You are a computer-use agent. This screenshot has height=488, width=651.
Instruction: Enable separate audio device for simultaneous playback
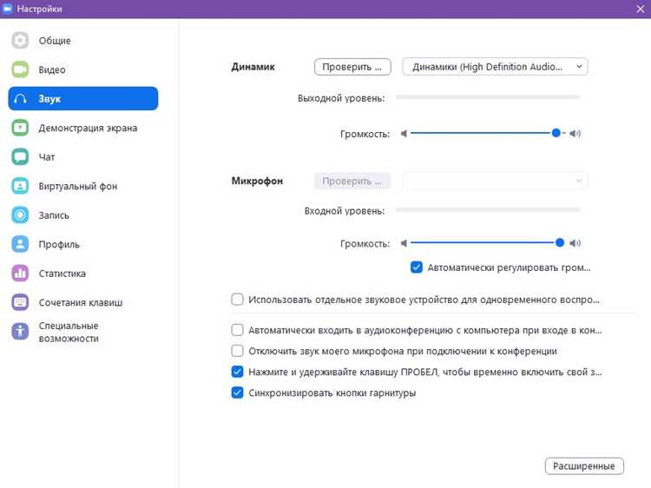[237, 299]
